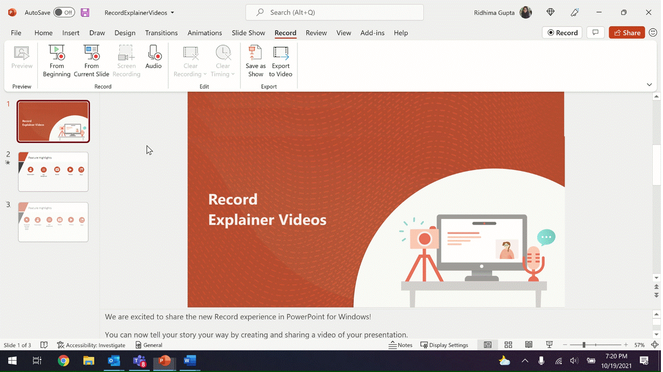
Task: Switch to Slide Sorter view
Action: coord(508,345)
